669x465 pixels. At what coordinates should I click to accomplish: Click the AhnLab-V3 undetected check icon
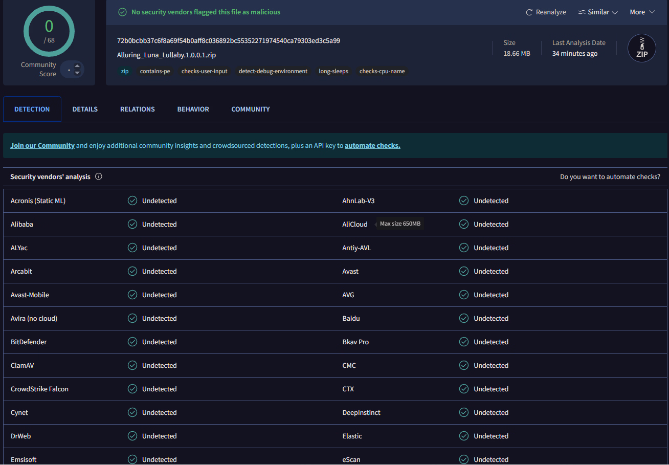[x=464, y=201]
